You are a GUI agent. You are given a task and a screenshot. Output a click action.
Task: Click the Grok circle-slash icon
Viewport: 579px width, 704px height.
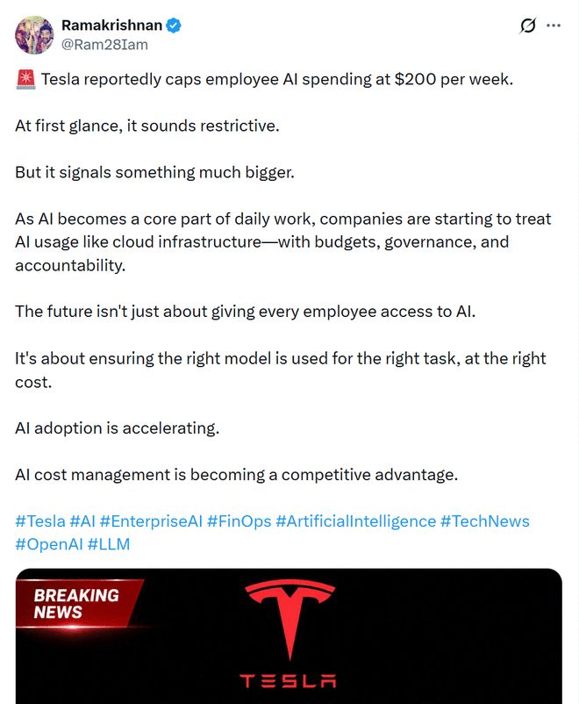click(528, 25)
